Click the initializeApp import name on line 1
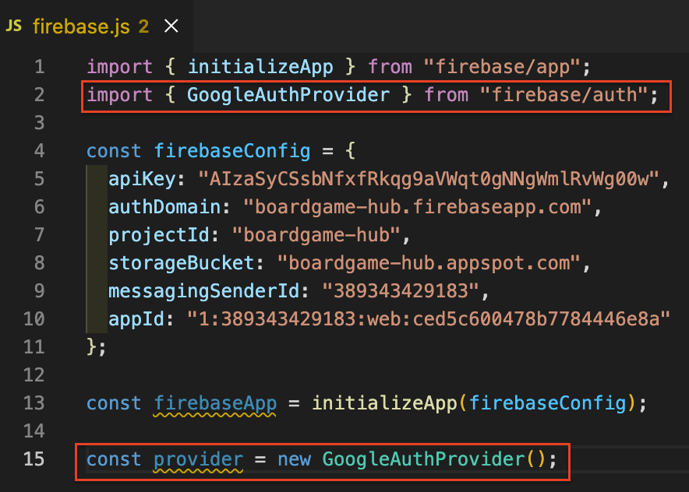This screenshot has width=689, height=492. tap(260, 67)
